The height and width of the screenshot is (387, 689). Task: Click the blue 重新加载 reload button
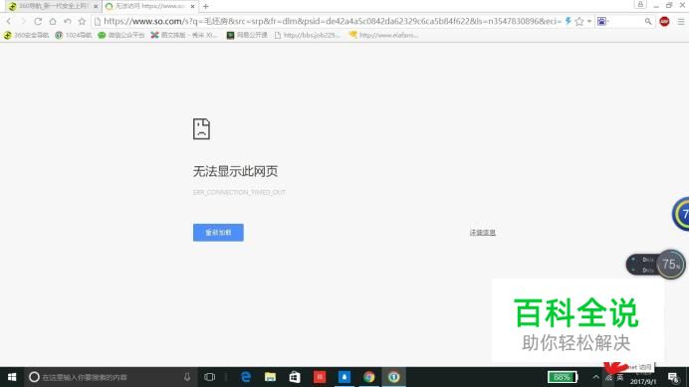point(218,233)
